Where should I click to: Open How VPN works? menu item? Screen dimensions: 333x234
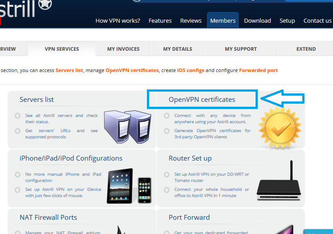pos(118,20)
